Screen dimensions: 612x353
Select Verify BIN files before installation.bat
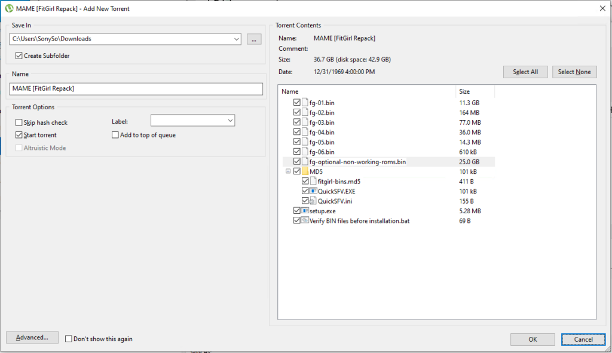pyautogui.click(x=359, y=221)
